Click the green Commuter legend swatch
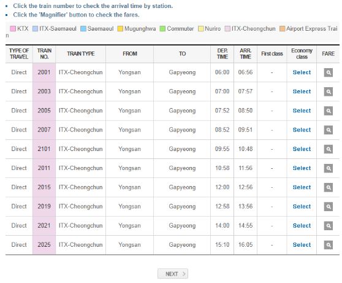The image size is (342, 283). 162,29
